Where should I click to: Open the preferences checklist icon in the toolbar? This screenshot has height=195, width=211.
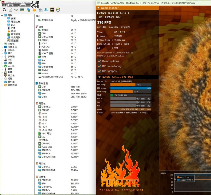point(41,10)
